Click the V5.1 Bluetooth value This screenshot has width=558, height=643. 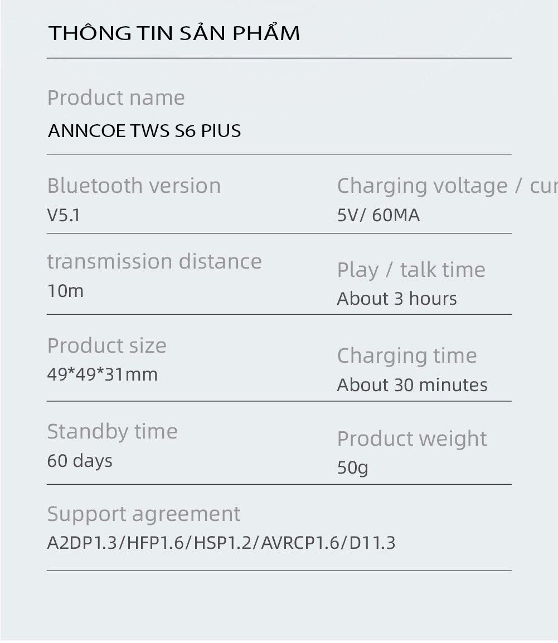click(x=64, y=215)
